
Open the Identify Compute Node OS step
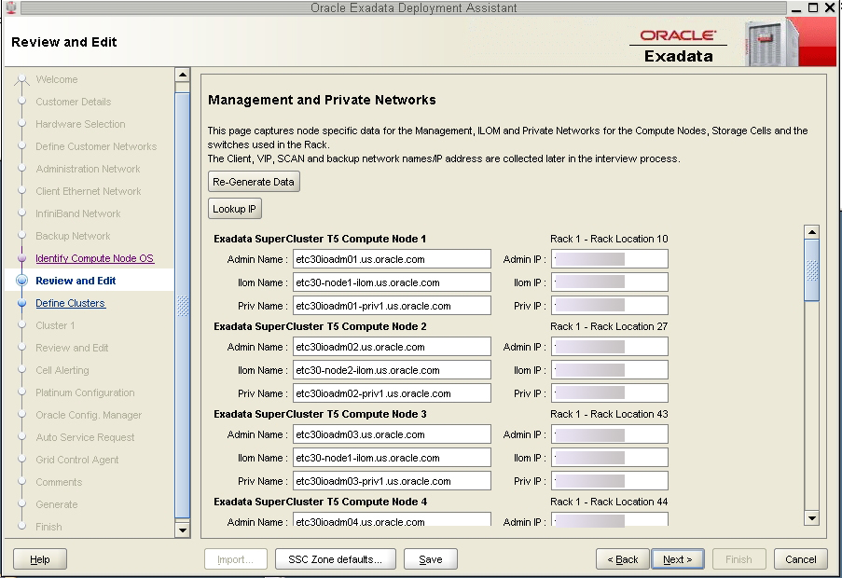[x=94, y=258]
